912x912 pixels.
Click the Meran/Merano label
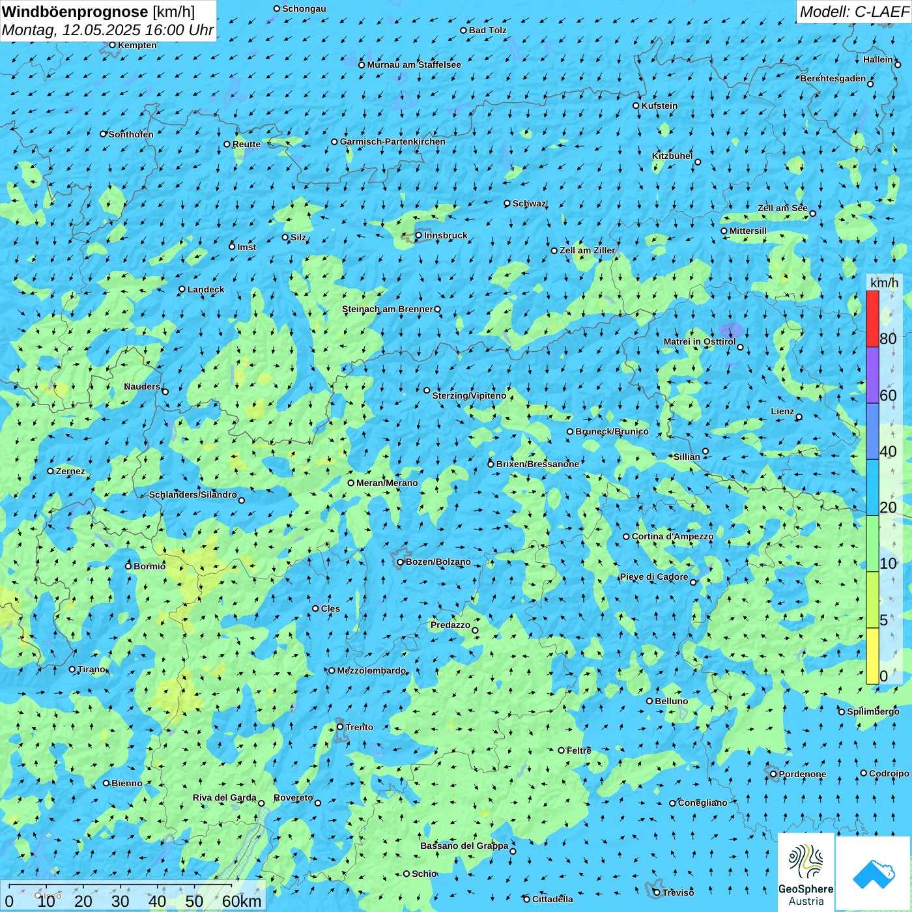pyautogui.click(x=387, y=483)
